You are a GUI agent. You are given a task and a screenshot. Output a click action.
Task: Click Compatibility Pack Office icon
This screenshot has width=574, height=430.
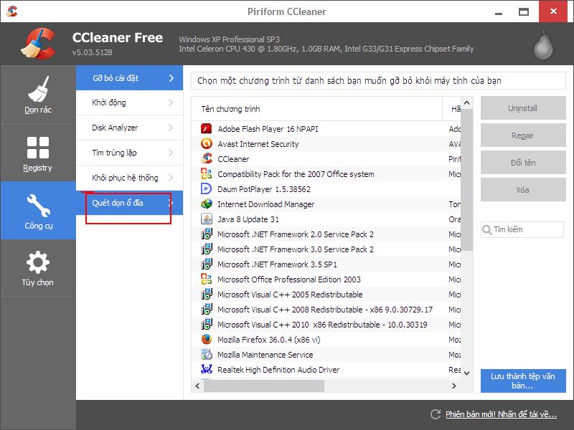click(x=207, y=173)
